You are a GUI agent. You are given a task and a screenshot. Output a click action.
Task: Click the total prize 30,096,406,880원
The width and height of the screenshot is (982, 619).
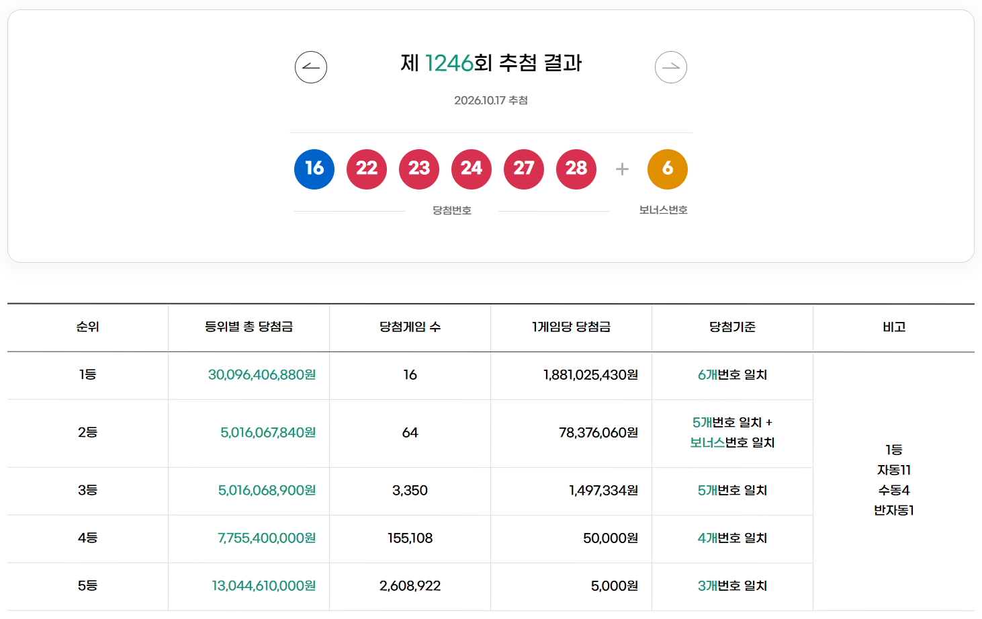pyautogui.click(x=262, y=374)
